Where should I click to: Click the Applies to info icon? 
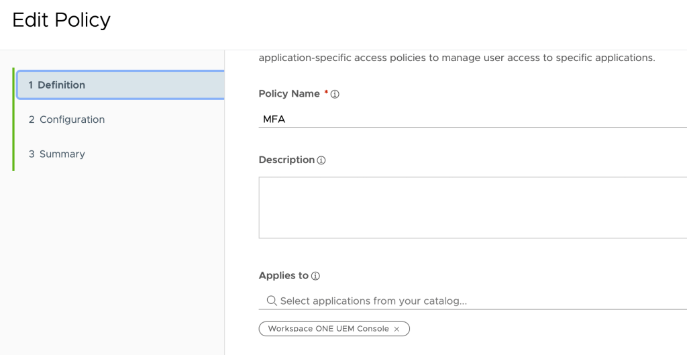coord(315,276)
